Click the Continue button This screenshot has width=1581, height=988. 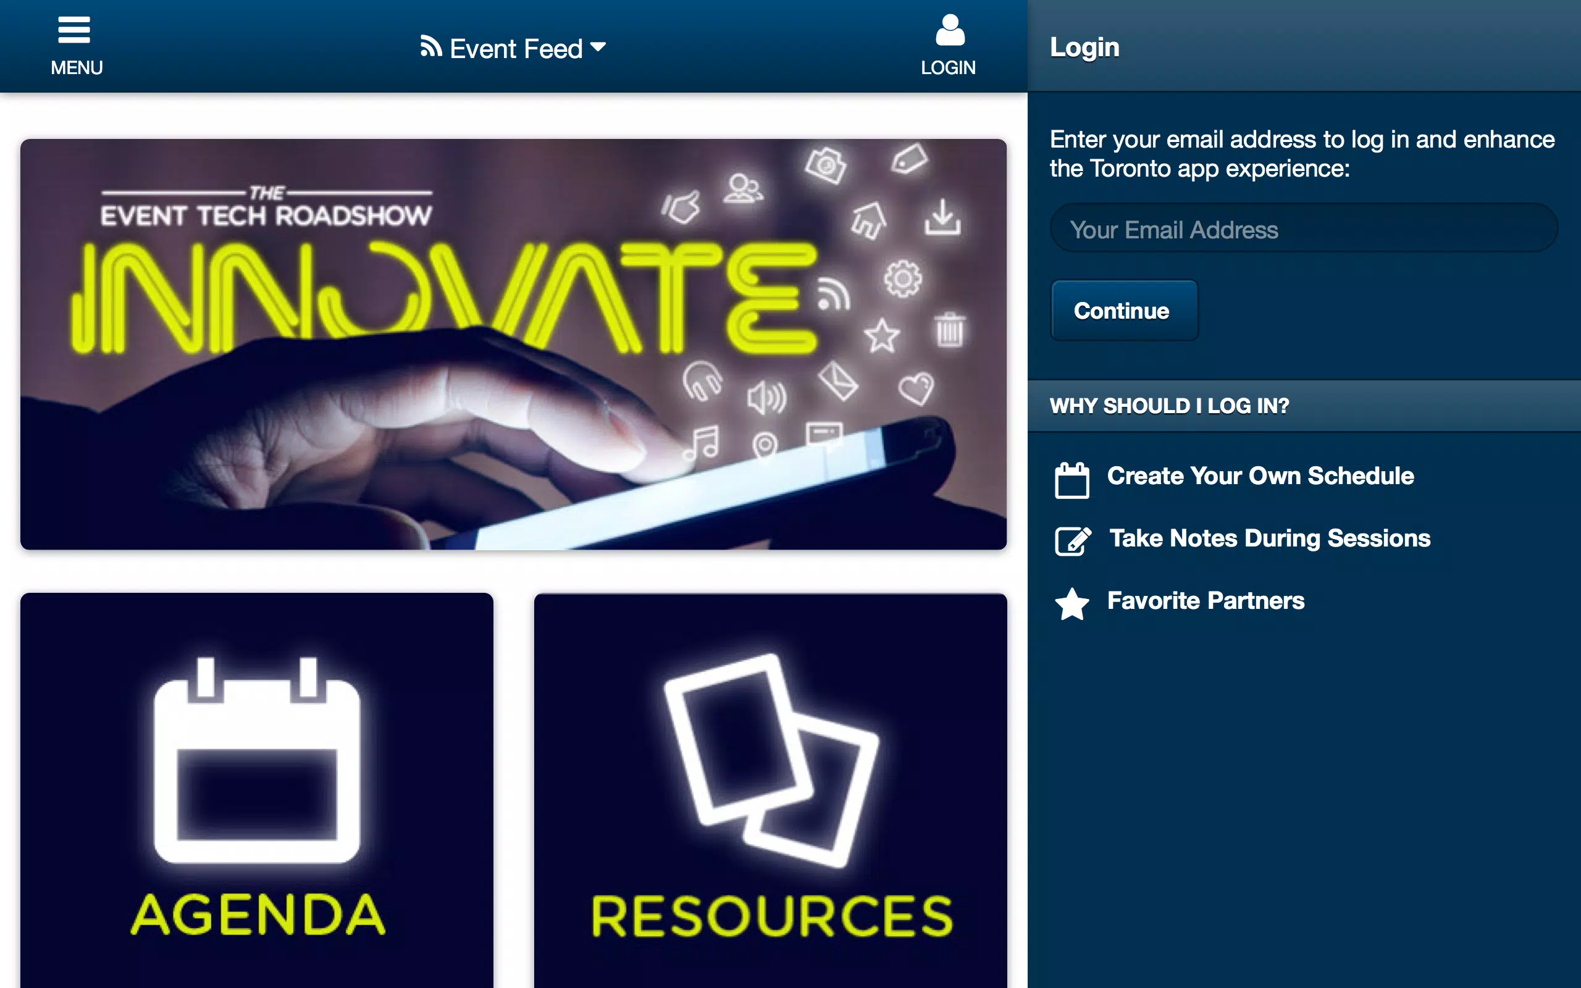click(x=1124, y=311)
